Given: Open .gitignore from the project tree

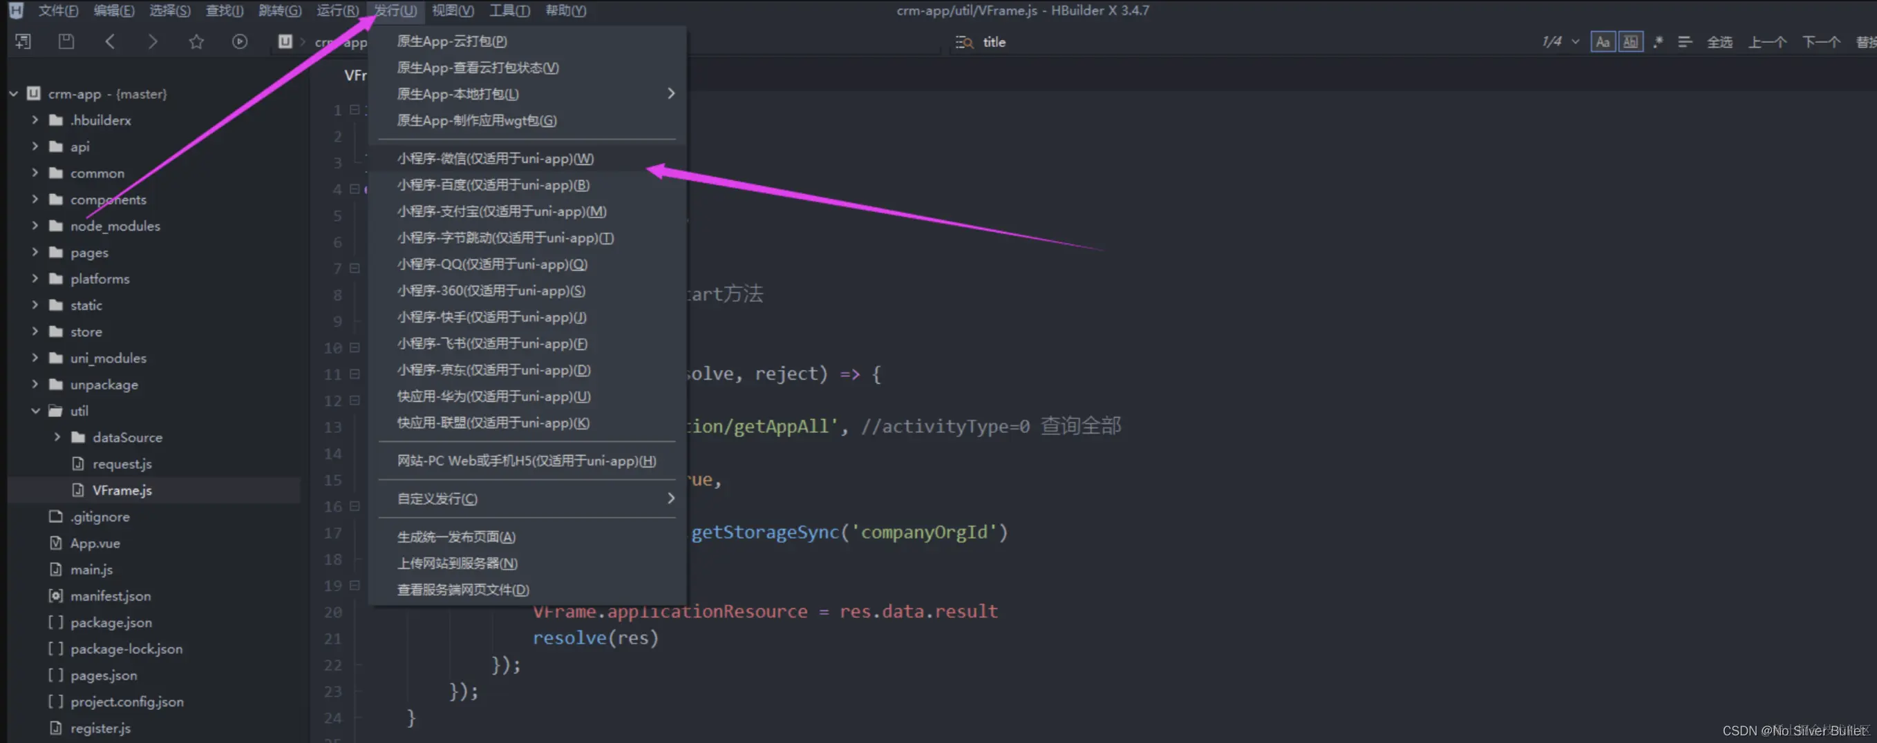Looking at the screenshot, I should (100, 517).
